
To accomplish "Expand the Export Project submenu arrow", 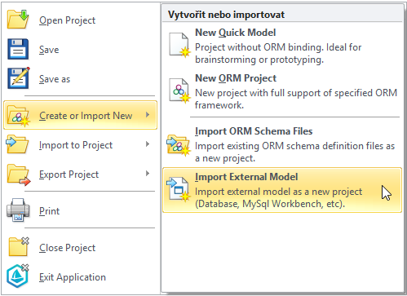I will tap(148, 174).
